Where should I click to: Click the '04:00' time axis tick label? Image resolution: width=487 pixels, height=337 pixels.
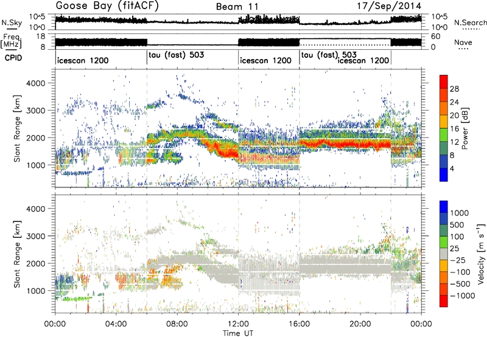click(x=116, y=324)
